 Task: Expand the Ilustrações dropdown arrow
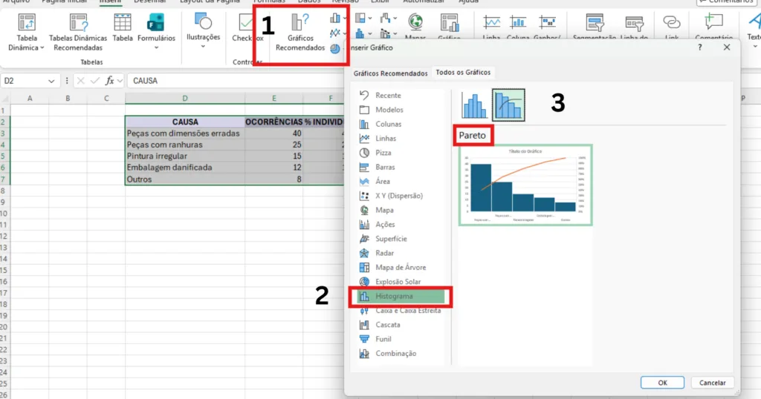(203, 47)
